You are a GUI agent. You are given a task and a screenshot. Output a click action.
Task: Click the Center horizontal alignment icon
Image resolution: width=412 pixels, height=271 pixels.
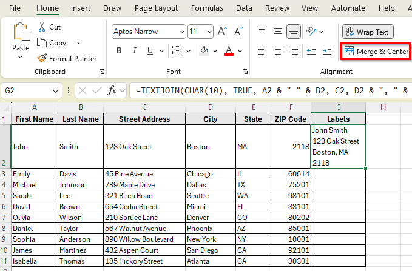(x=278, y=50)
